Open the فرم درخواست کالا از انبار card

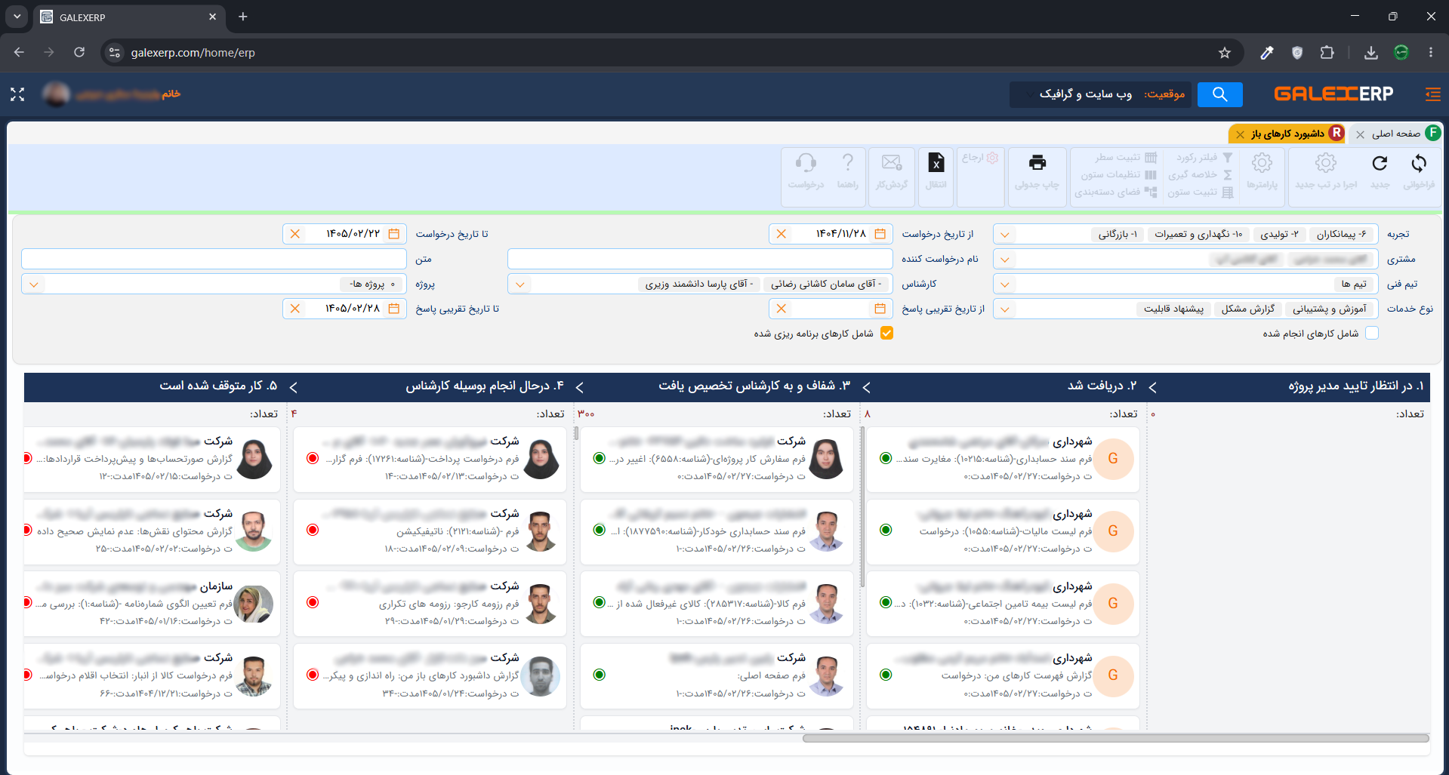point(152,676)
